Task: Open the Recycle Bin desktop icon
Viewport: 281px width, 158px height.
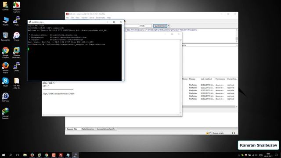Action: 5,36
